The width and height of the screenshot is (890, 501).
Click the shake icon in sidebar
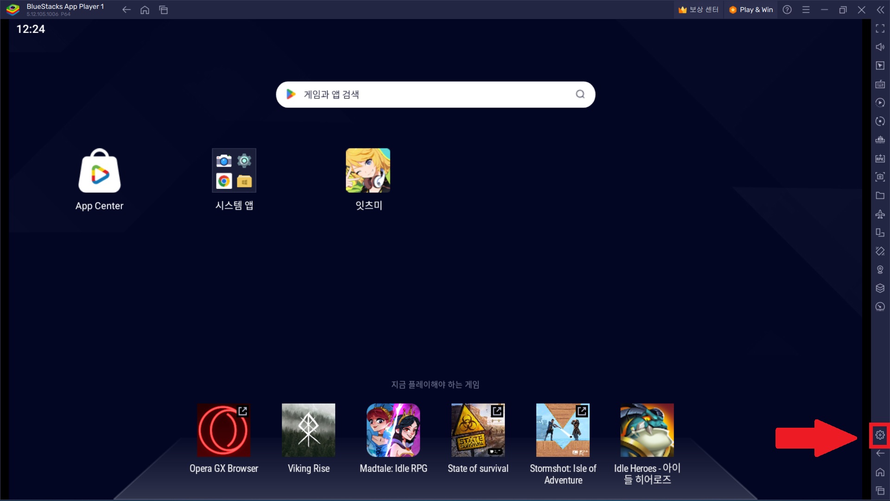(880, 251)
